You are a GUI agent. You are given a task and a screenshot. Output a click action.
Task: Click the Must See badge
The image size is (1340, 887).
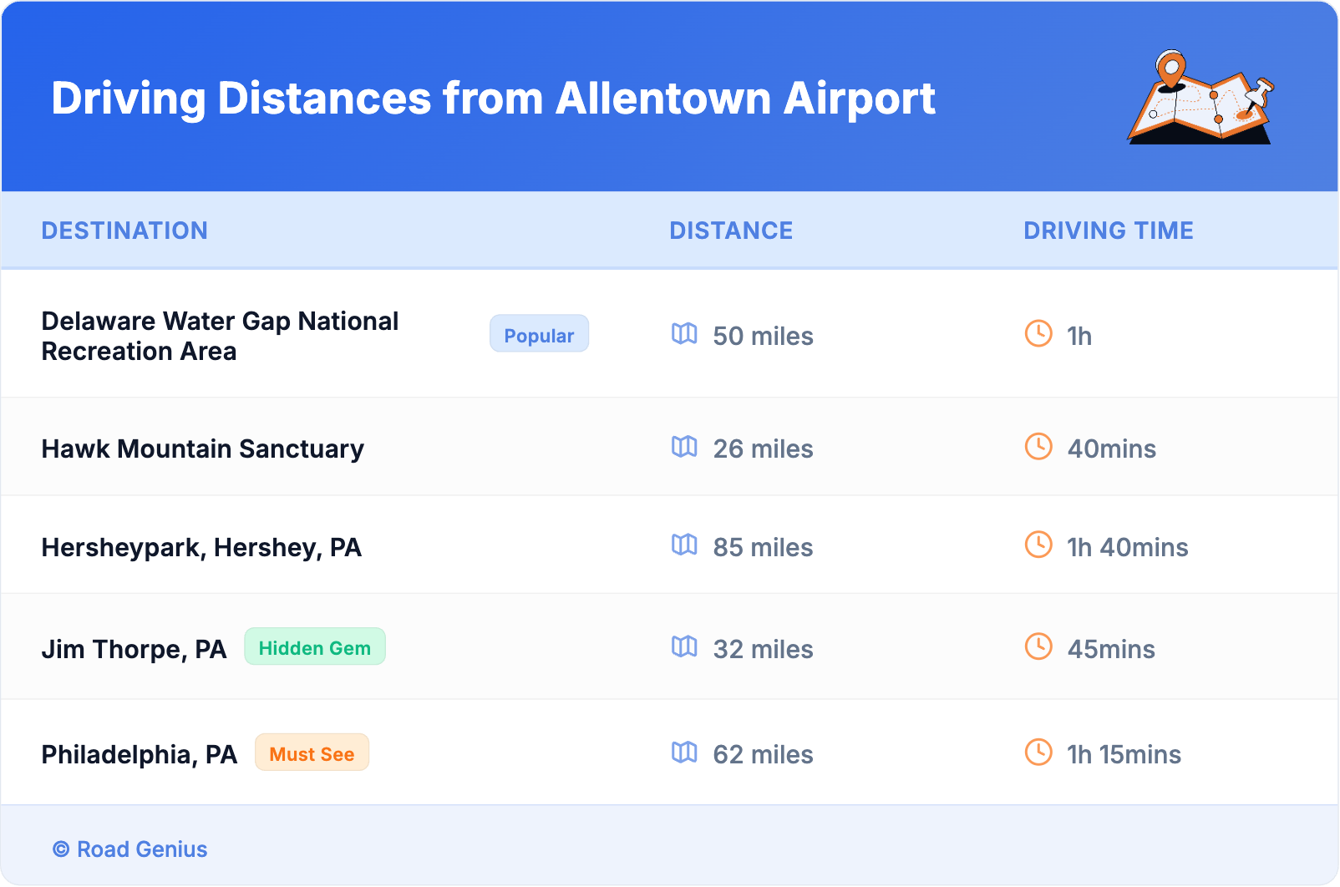click(x=312, y=753)
